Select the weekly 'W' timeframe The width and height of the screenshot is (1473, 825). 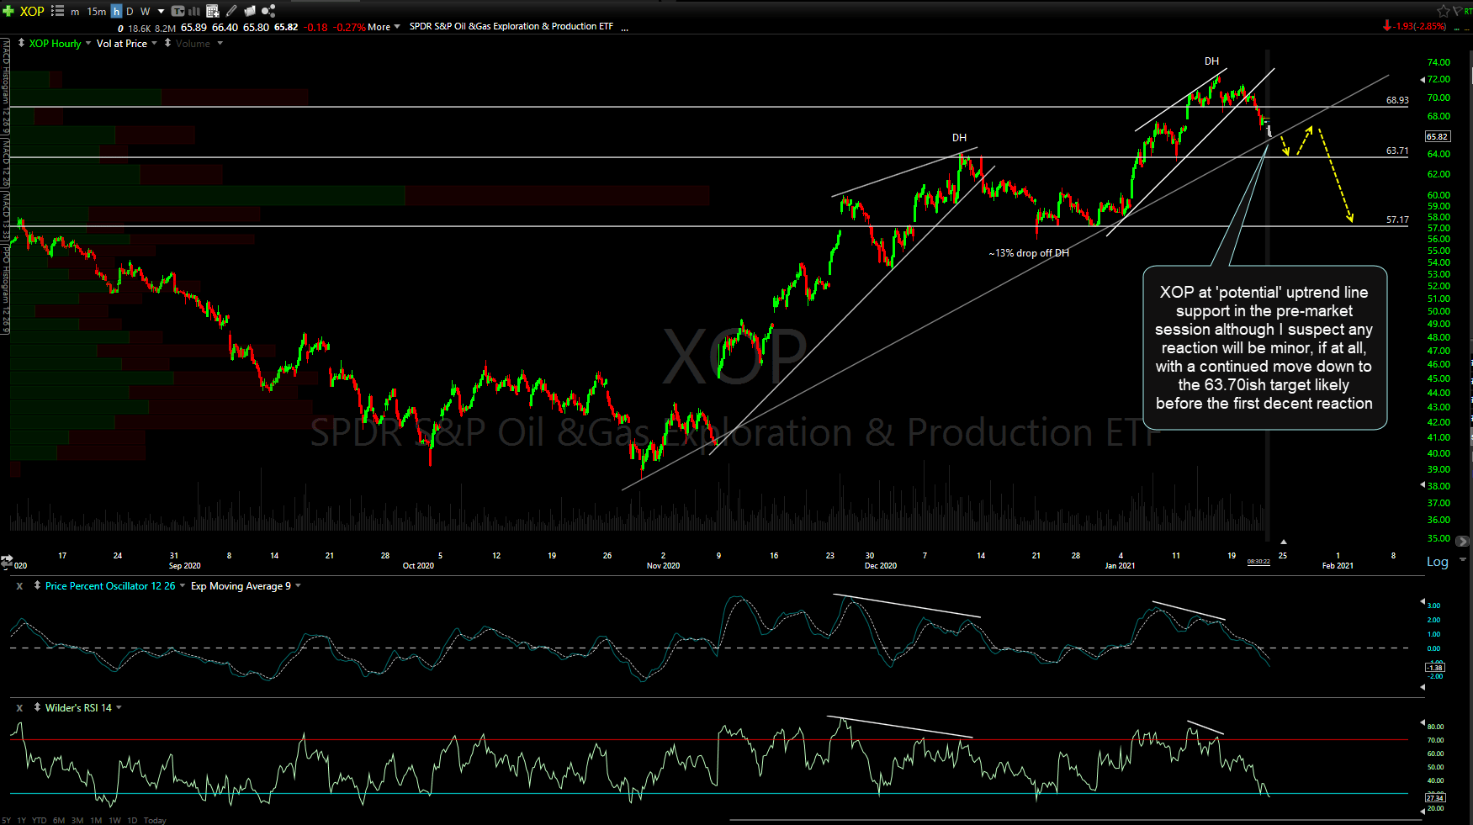[145, 12]
